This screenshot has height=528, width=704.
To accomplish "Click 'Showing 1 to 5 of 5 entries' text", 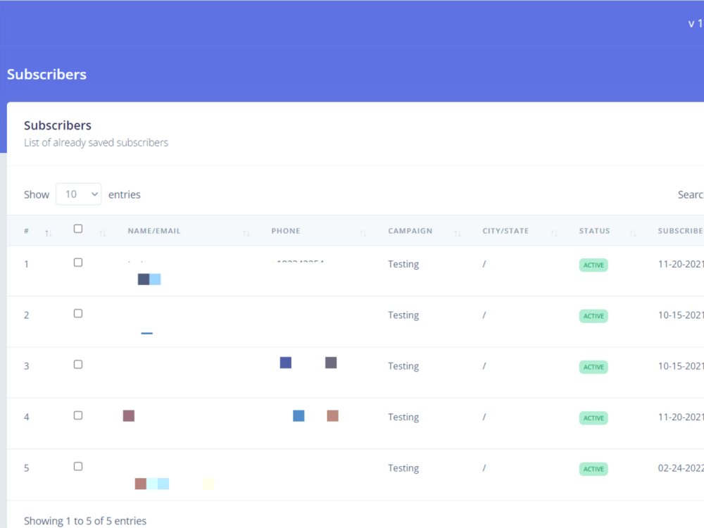I will [x=85, y=521].
